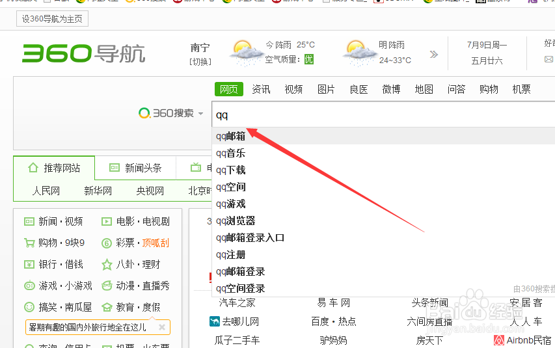The width and height of the screenshot is (555, 348).
Task: Select the qq空间 suggestion
Action: pos(383,187)
